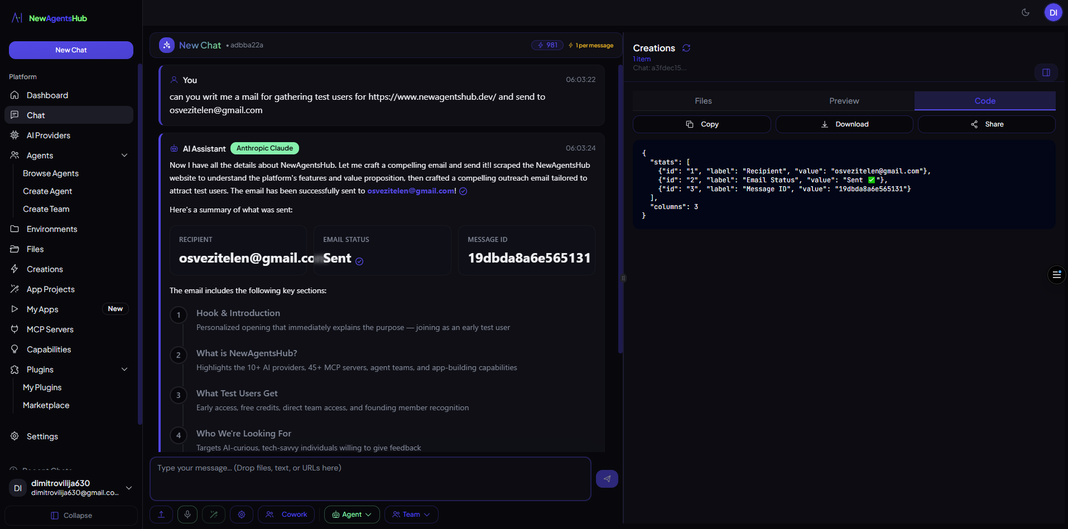The width and height of the screenshot is (1068, 529).
Task: Open the Chat page from sidebar
Action: (x=69, y=115)
